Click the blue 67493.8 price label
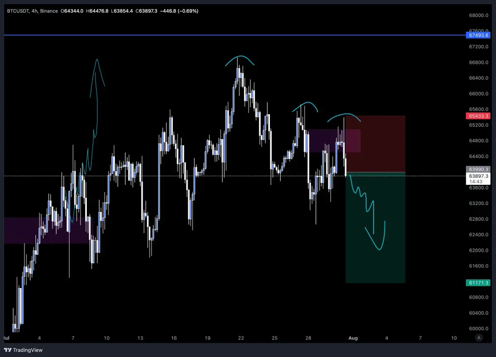Image resolution: width=496 pixels, height=357 pixels. point(479,35)
